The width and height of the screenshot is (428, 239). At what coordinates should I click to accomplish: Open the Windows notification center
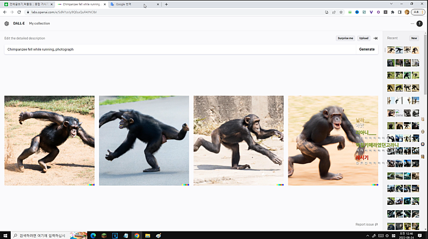tap(420, 235)
